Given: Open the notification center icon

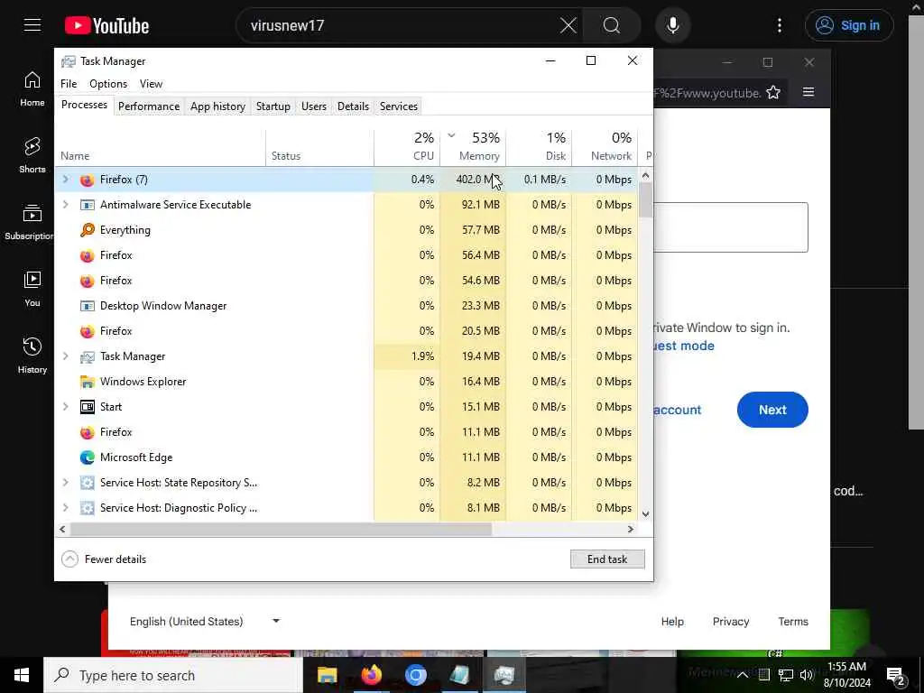Looking at the screenshot, I should (896, 676).
